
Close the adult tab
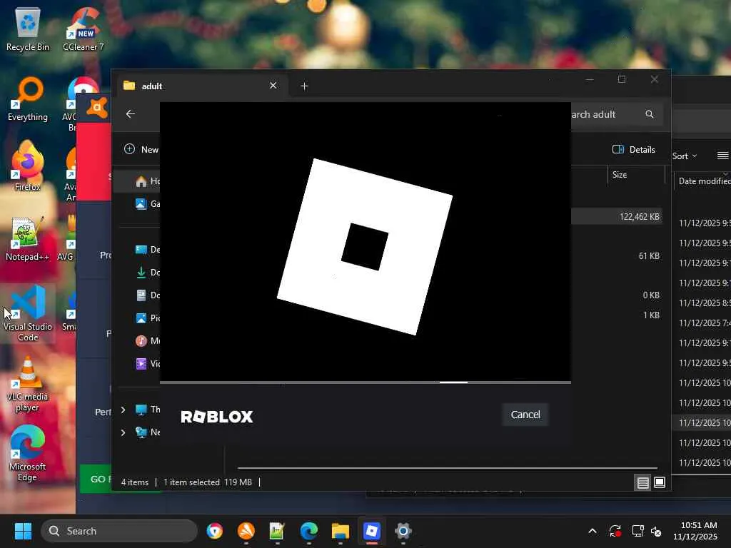[x=273, y=86]
